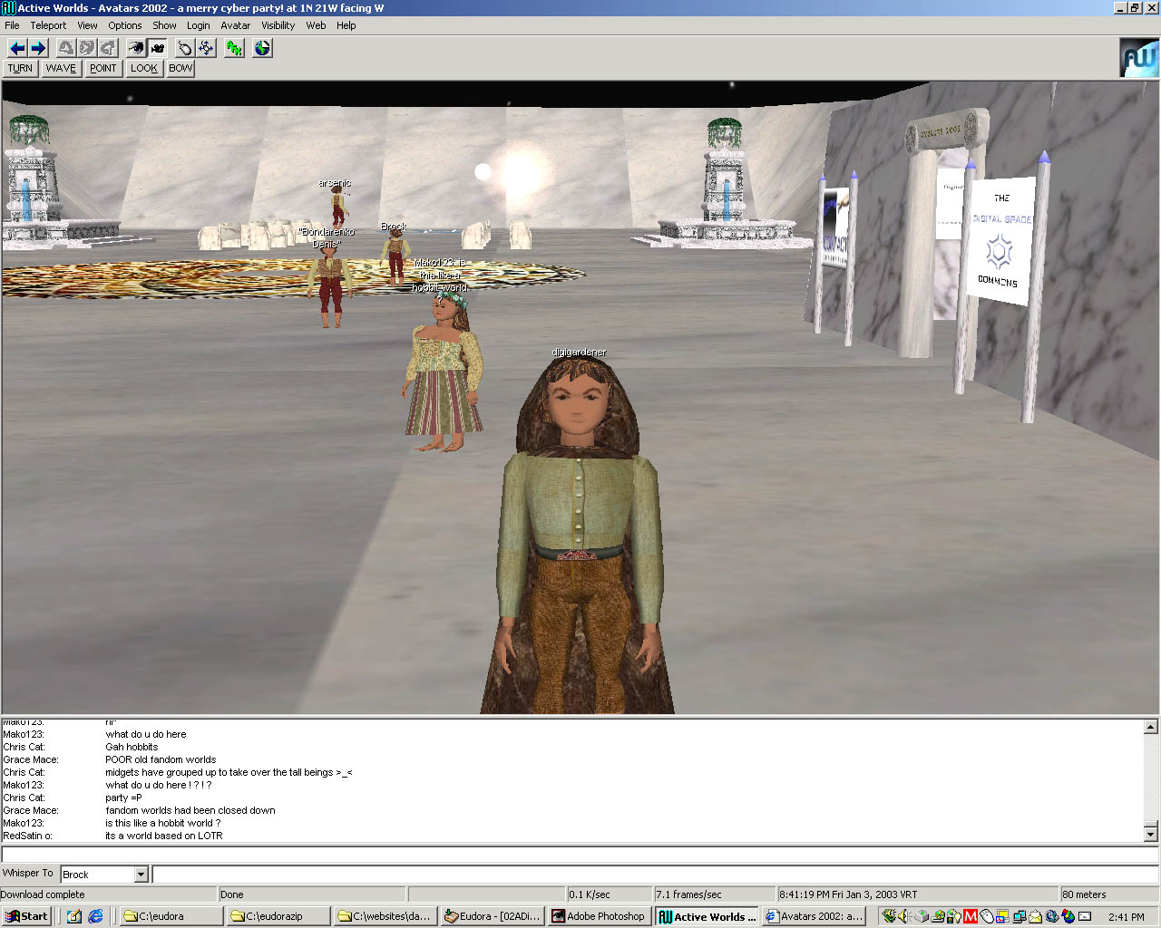
Task: Enable mouse mode toolbar icon
Action: (x=185, y=48)
